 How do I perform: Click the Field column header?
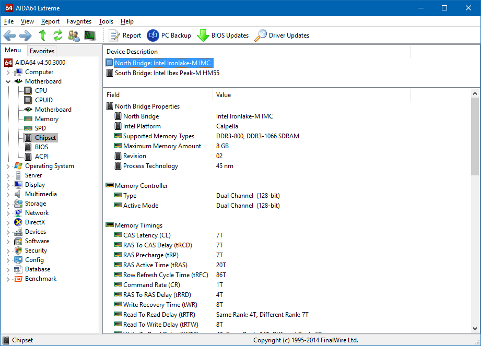point(158,95)
